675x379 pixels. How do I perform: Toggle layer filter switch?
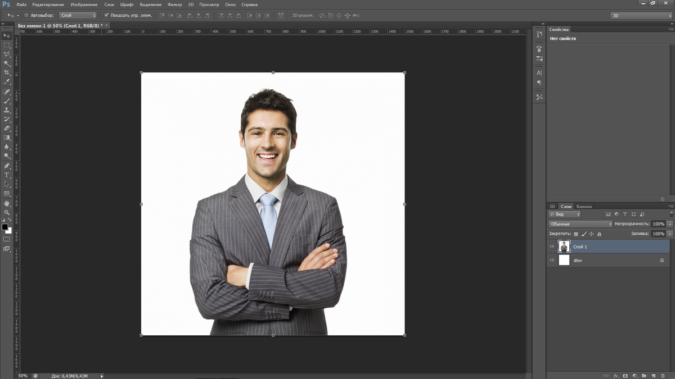(671, 214)
